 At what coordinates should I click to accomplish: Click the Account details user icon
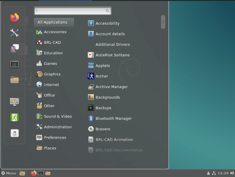point(91,34)
